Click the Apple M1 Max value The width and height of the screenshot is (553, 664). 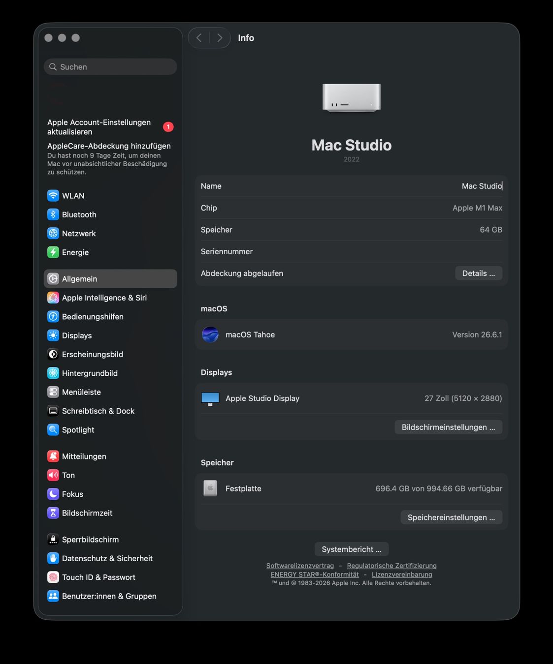(477, 208)
